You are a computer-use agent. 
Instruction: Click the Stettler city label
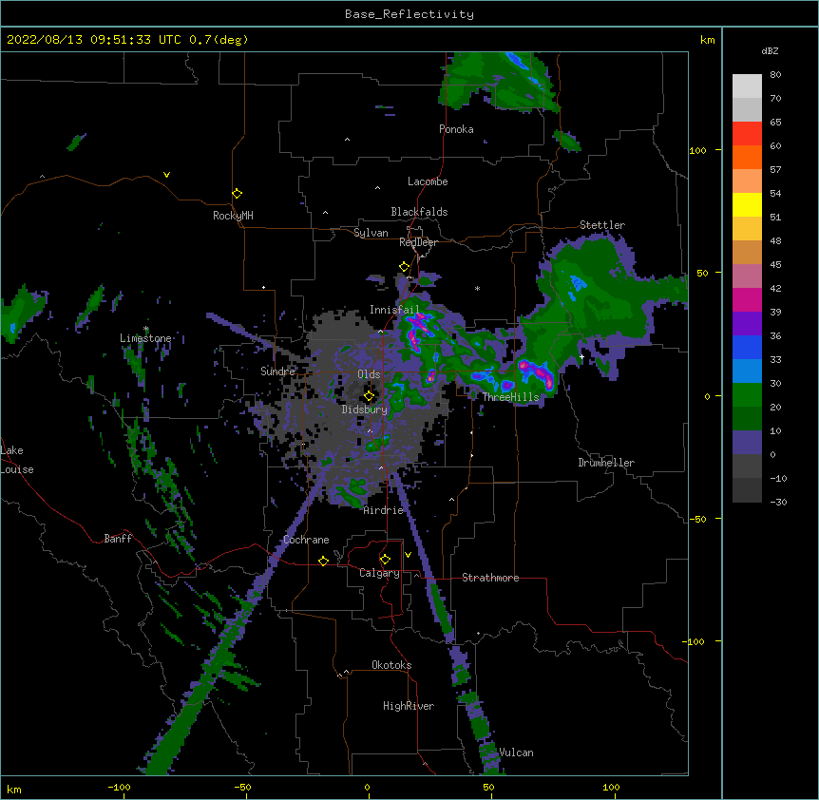(602, 225)
